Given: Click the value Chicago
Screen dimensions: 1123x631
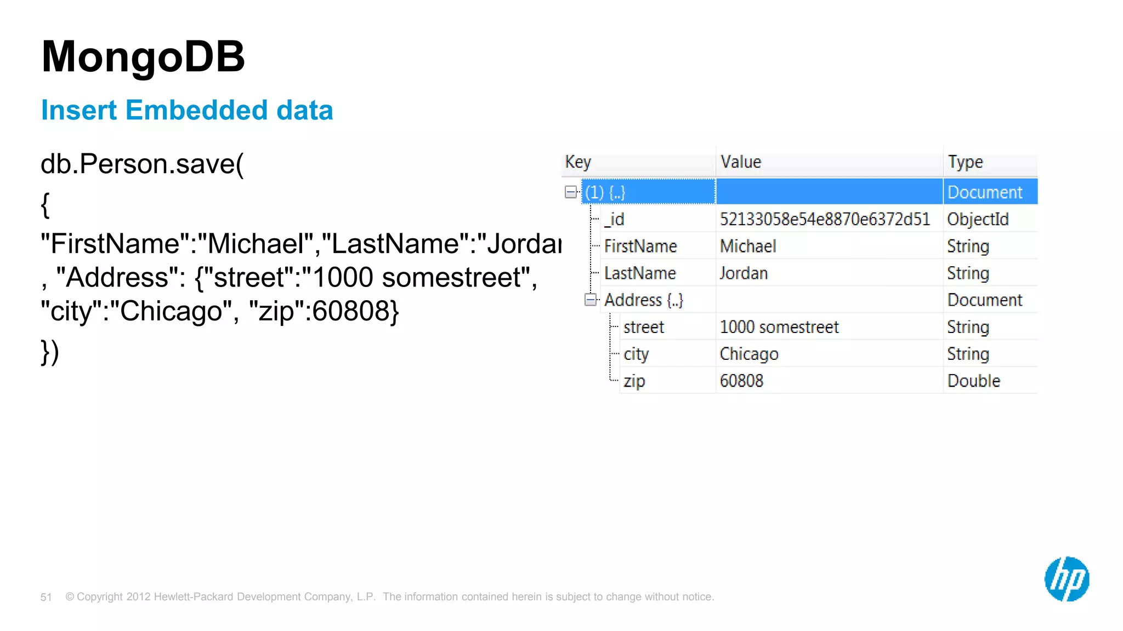Looking at the screenshot, I should [749, 354].
